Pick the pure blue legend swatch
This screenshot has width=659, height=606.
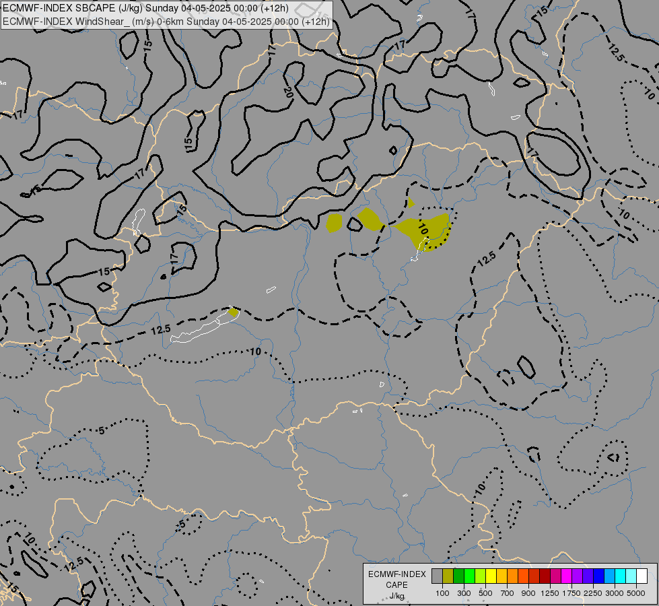tap(599, 576)
